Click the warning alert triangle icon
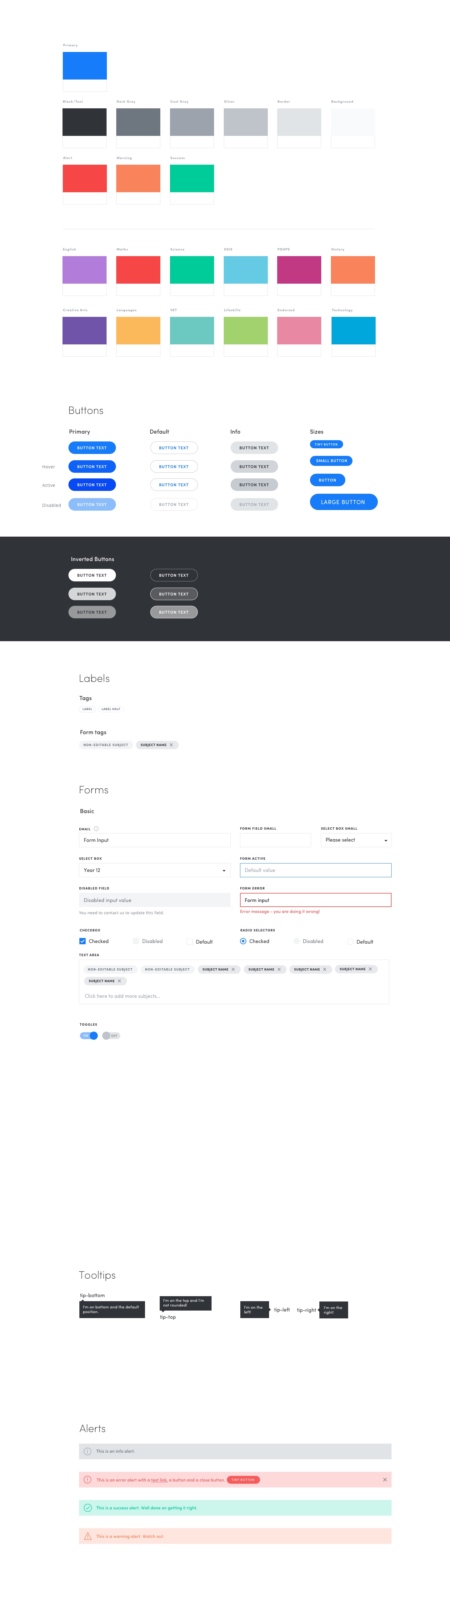 87,1536
